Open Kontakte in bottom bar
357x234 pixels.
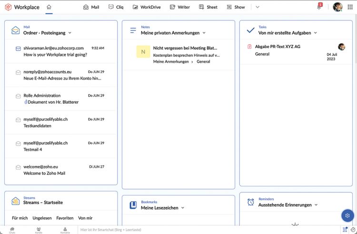tap(65, 230)
